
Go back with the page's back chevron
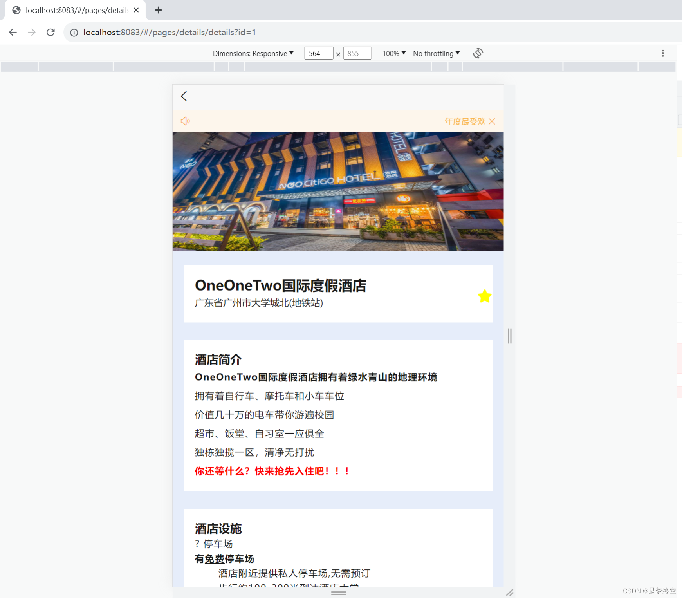click(184, 96)
